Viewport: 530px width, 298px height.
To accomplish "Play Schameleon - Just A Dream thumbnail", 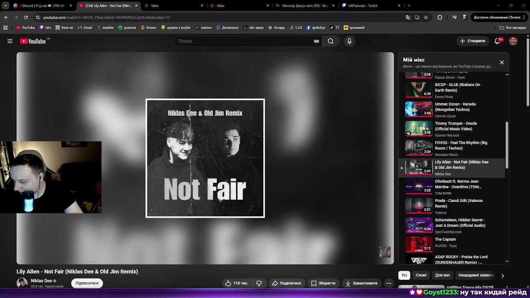I will point(419,225).
